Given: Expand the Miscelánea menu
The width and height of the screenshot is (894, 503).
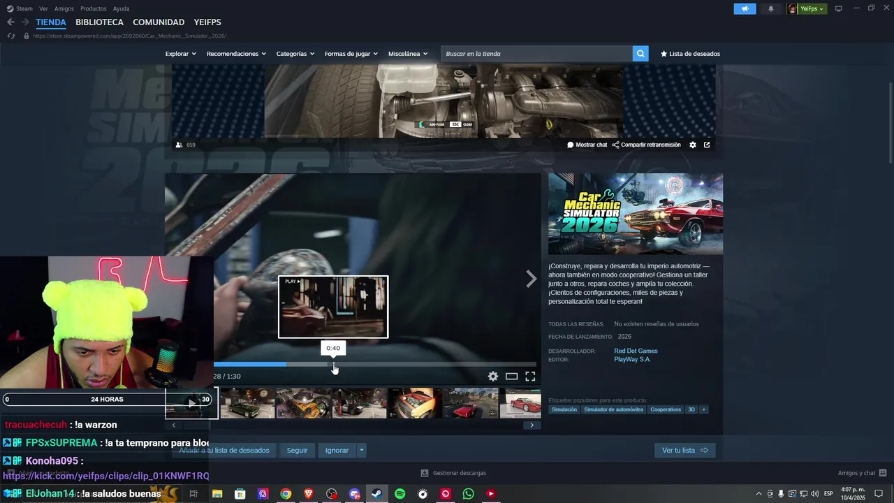Looking at the screenshot, I should click(x=408, y=54).
